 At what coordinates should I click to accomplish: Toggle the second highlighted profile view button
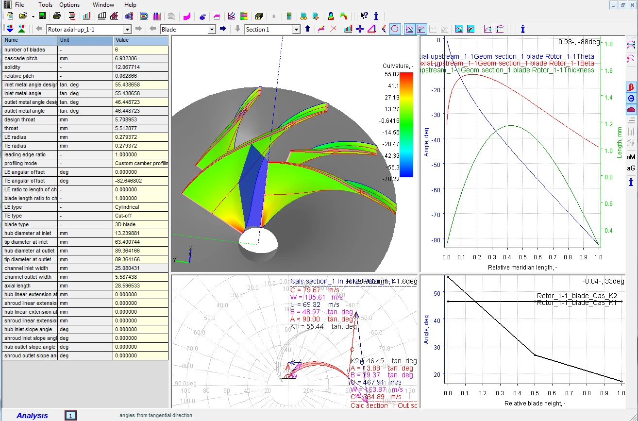(421, 29)
